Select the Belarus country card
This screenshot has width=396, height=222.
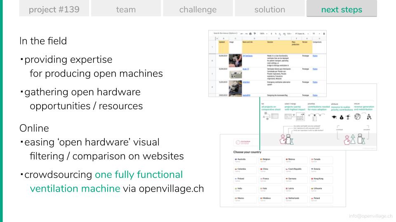(296, 160)
